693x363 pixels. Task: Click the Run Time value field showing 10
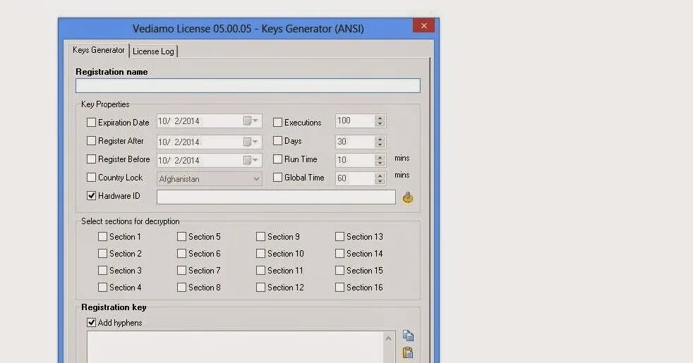[x=355, y=160]
